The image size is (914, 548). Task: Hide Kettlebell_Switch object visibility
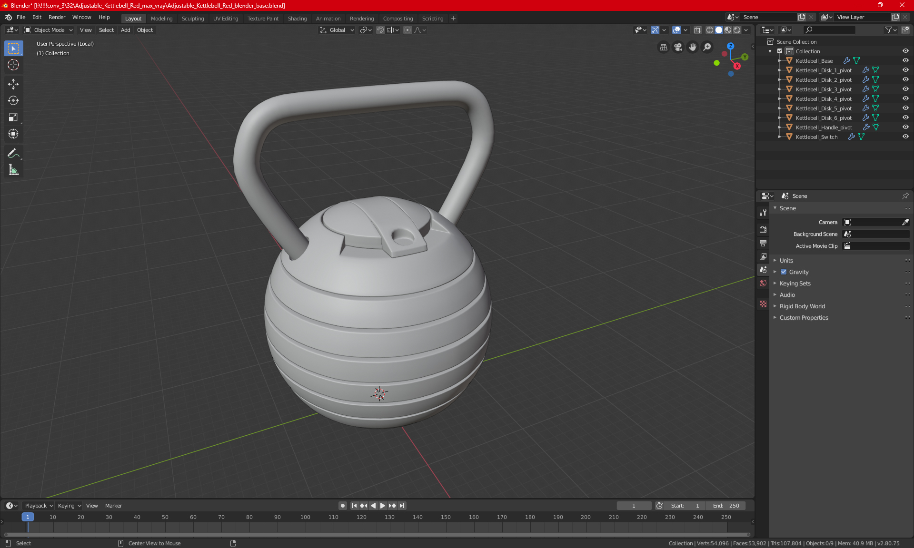coord(905,137)
